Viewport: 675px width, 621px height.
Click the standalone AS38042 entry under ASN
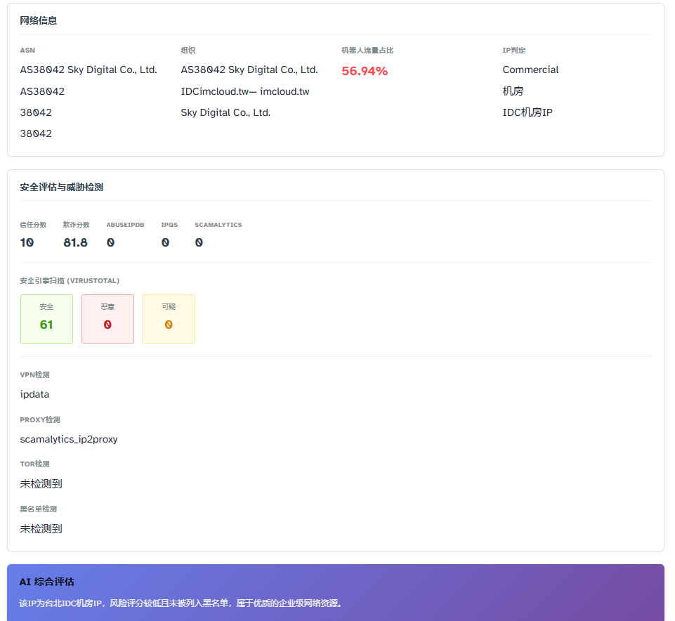pos(42,91)
